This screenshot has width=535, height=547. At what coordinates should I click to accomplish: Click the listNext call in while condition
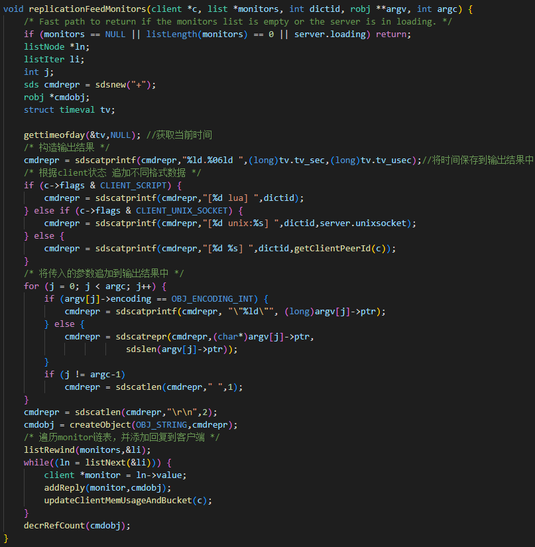coord(101,462)
